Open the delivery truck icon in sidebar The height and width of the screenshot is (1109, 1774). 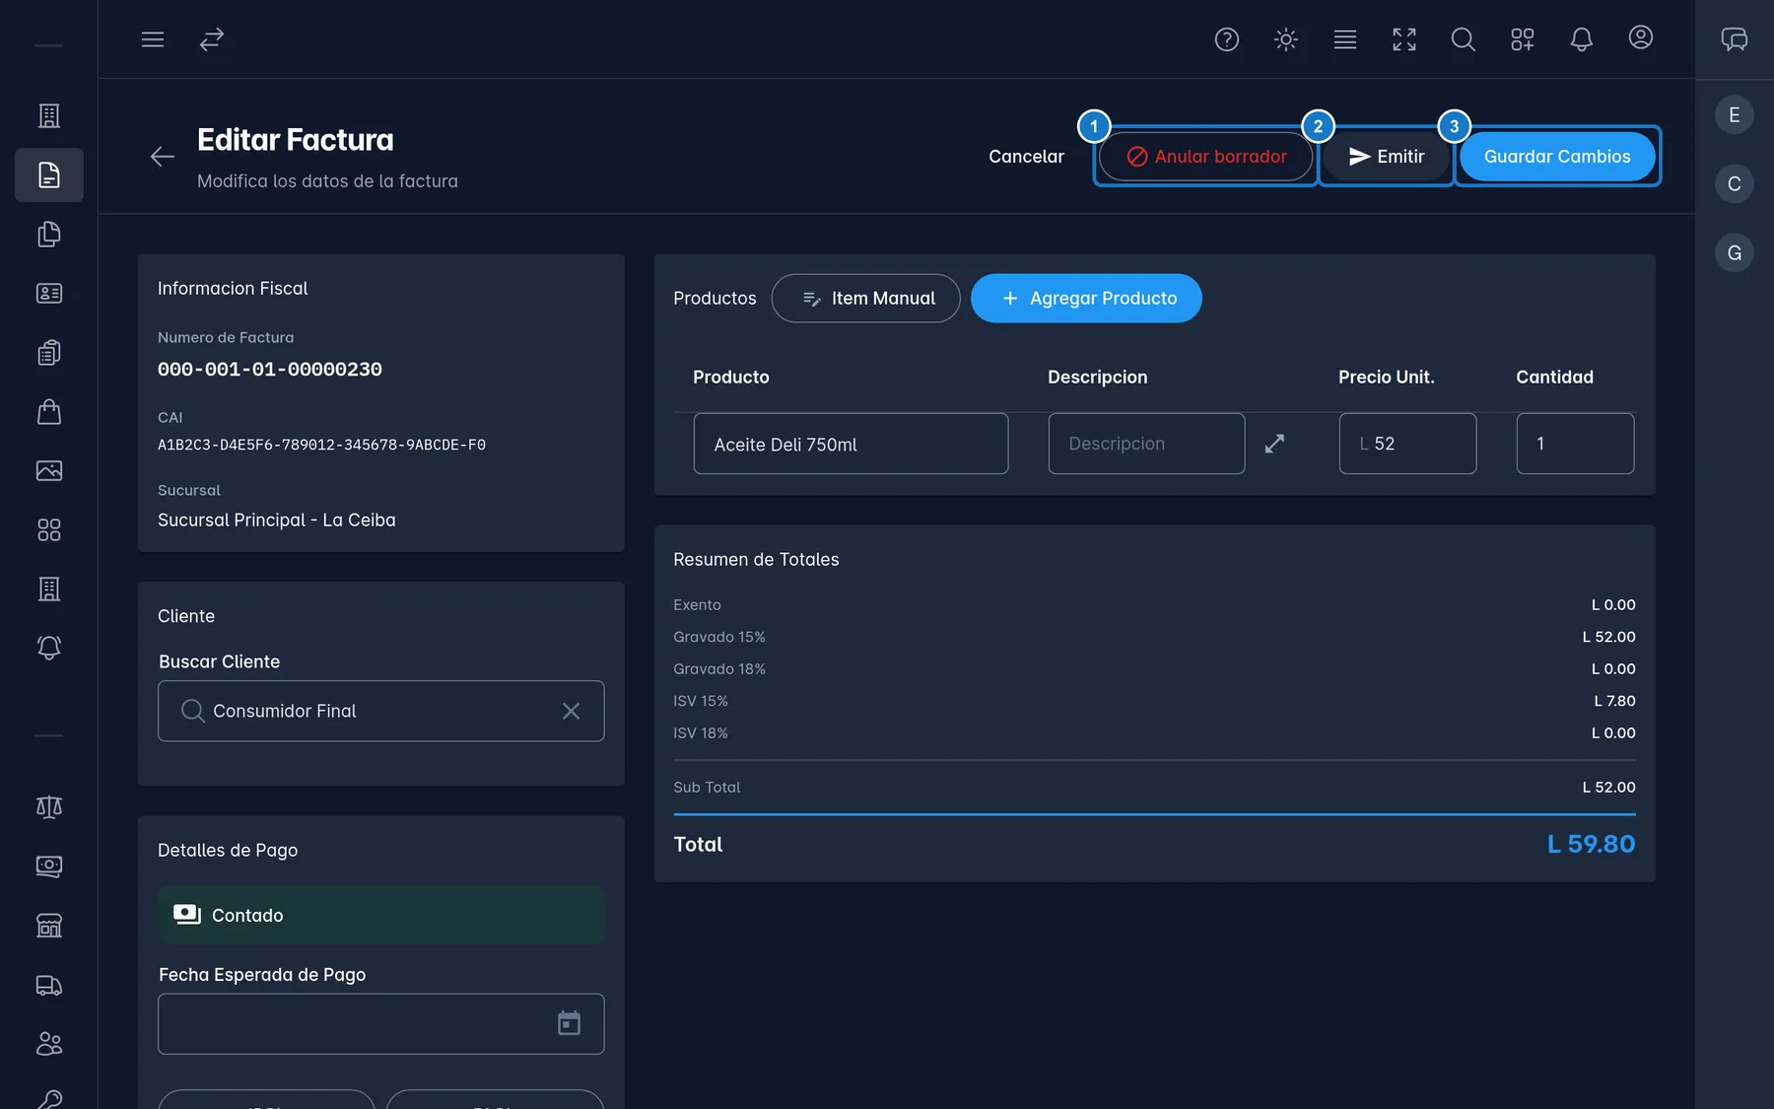tap(49, 985)
